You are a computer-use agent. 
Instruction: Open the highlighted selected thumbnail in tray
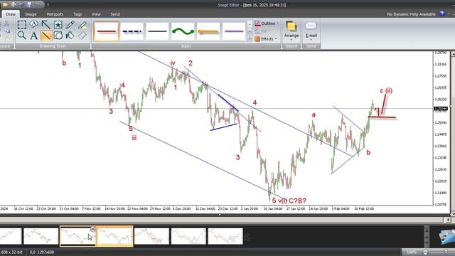[x=114, y=236]
